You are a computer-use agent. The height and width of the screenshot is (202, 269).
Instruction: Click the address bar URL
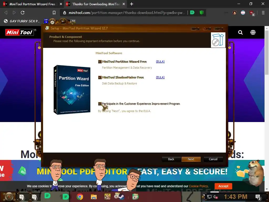pyautogui.click(x=127, y=13)
